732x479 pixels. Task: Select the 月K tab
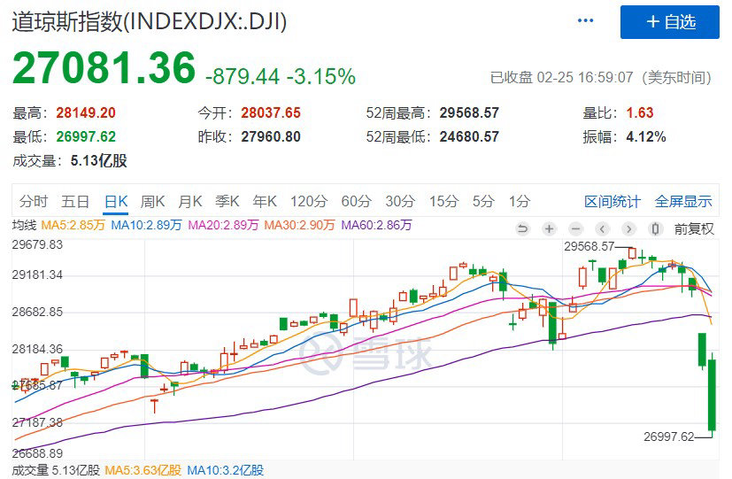tap(190, 202)
